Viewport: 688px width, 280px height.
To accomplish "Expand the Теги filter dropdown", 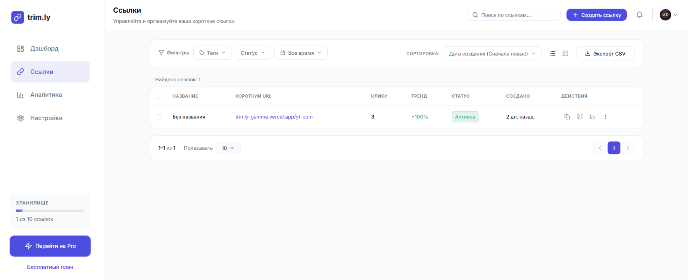I will tap(212, 53).
